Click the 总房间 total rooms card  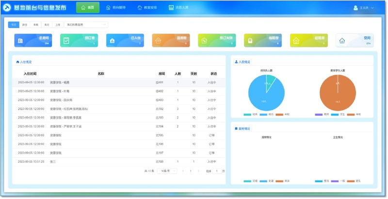click(x=33, y=40)
